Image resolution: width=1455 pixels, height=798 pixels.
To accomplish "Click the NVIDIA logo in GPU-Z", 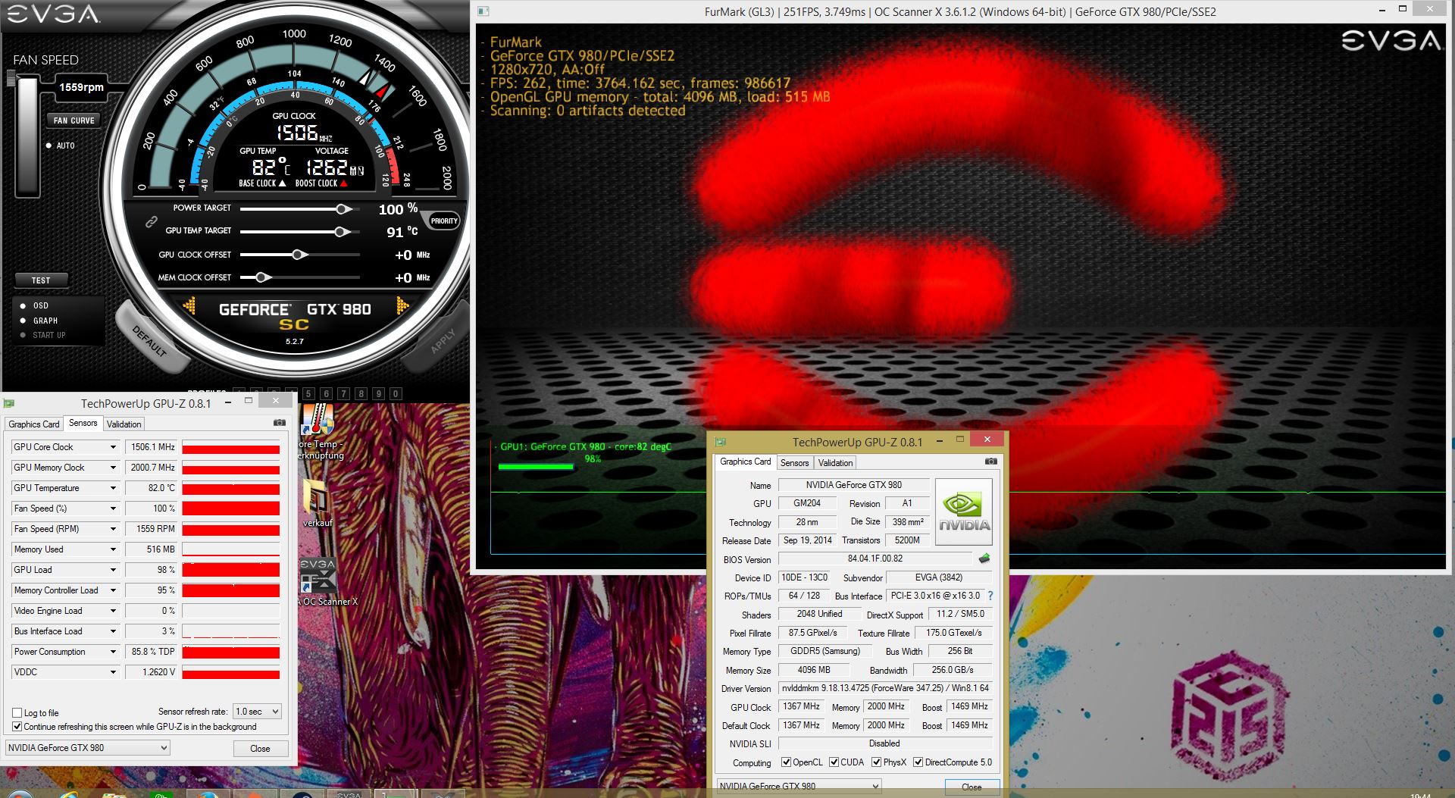I will (x=963, y=512).
